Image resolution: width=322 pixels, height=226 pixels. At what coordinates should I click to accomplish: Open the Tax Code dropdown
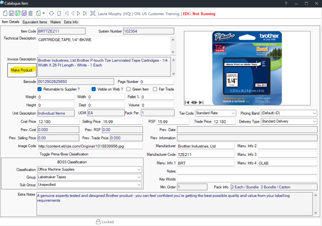[x=216, y=113]
